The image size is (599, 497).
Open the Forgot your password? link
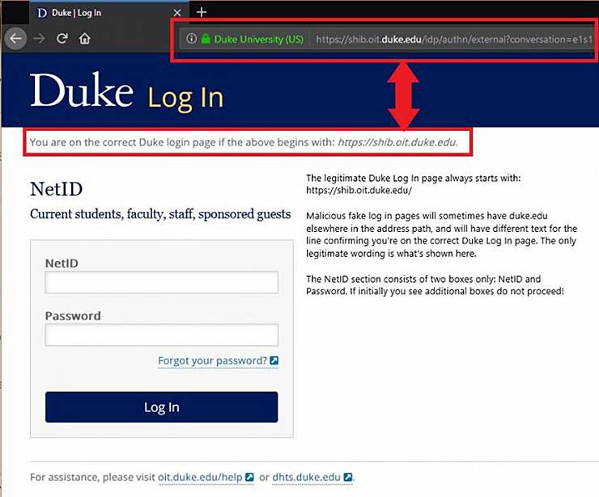click(212, 360)
